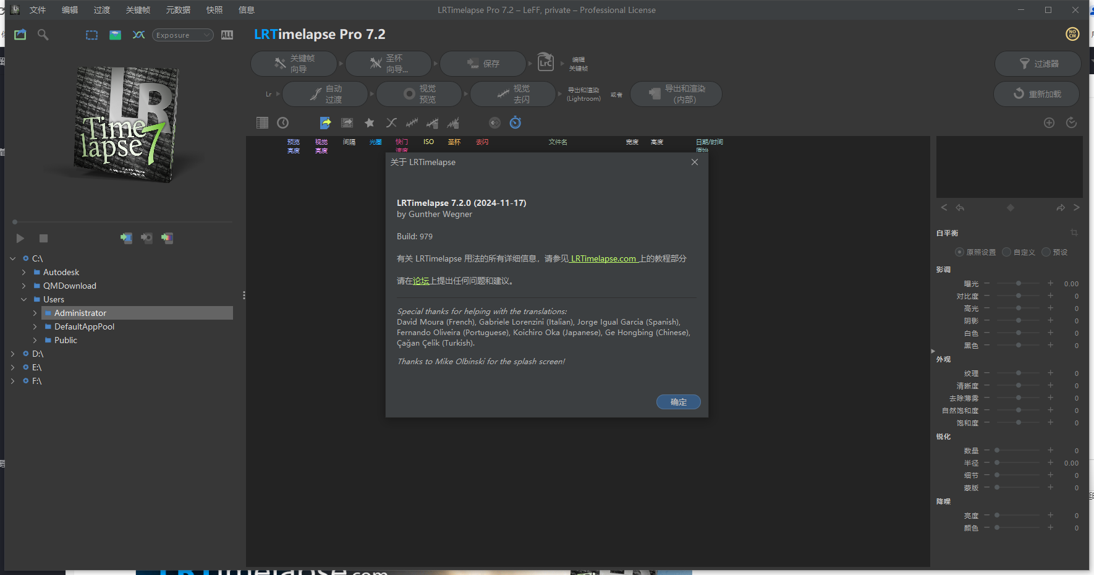Open the 信息 menu
This screenshot has height=575, width=1094.
[247, 10]
